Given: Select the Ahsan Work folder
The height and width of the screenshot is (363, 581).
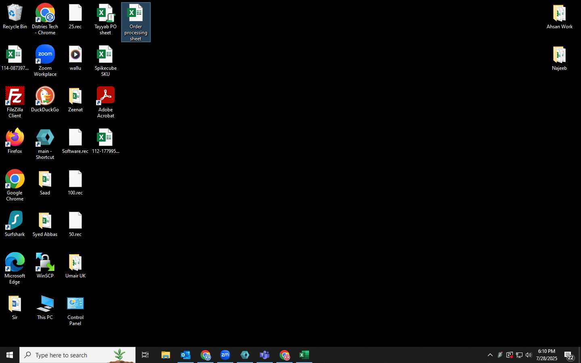Looking at the screenshot, I should tap(560, 17).
